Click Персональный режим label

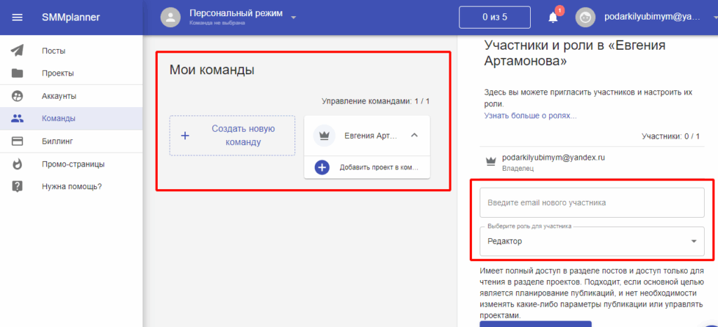coord(236,14)
